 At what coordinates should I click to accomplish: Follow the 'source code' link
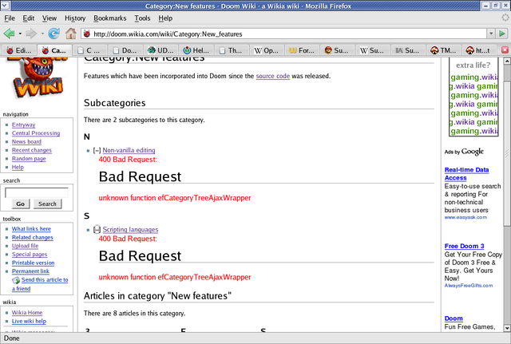tap(273, 76)
